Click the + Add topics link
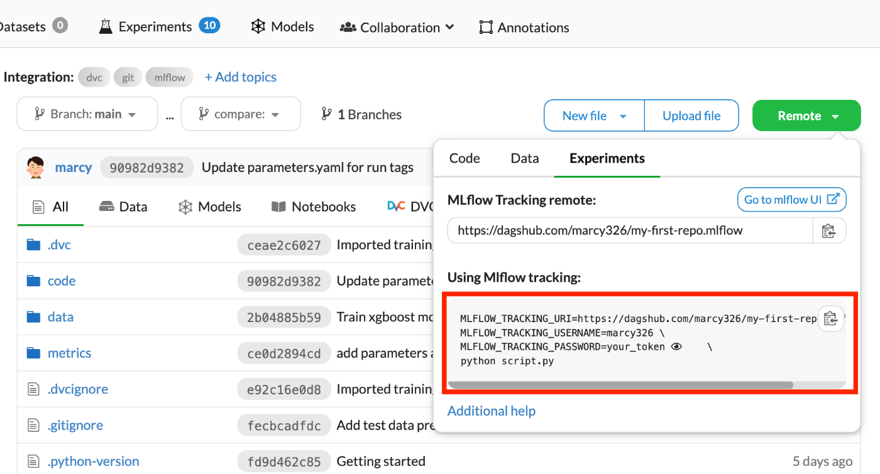 [241, 77]
